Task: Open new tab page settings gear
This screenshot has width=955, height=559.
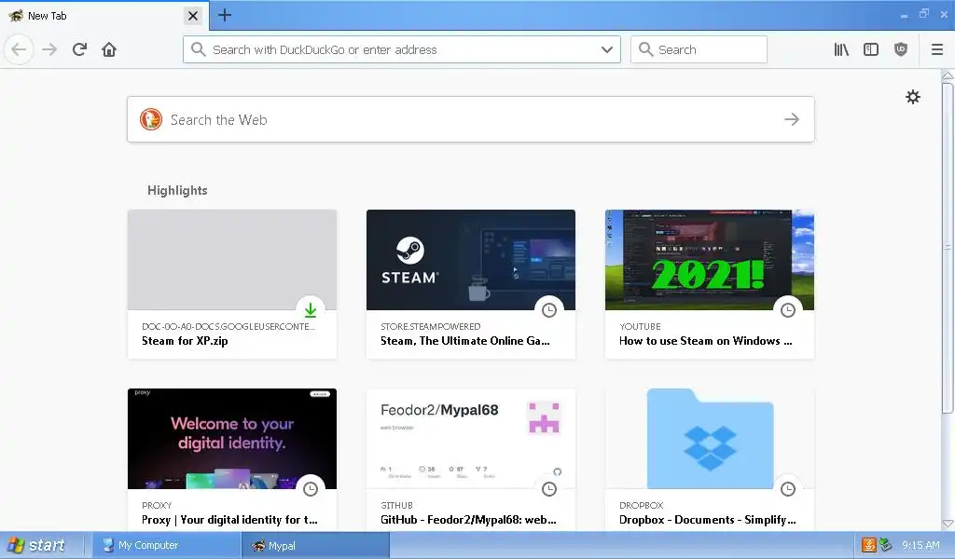Action: tap(912, 97)
